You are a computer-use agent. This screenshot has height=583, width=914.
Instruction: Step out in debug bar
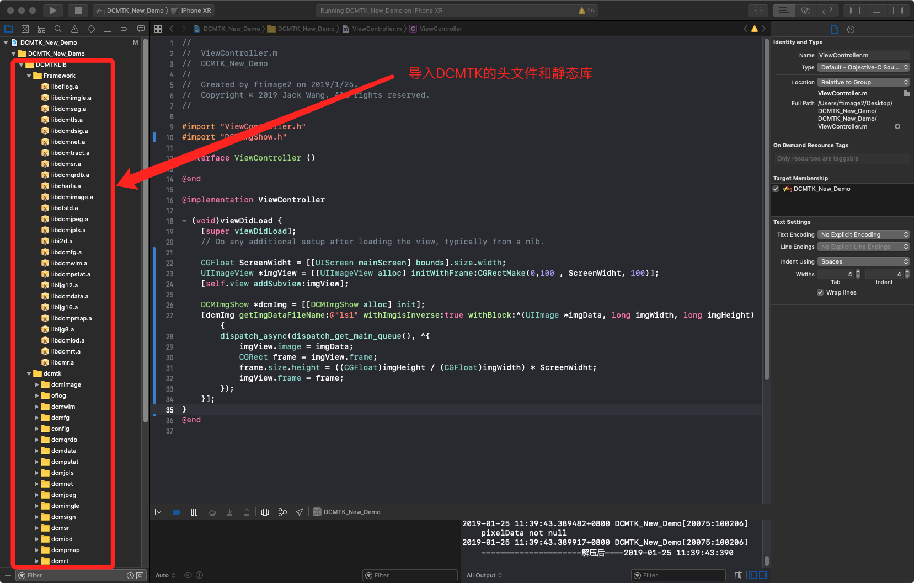coord(247,512)
